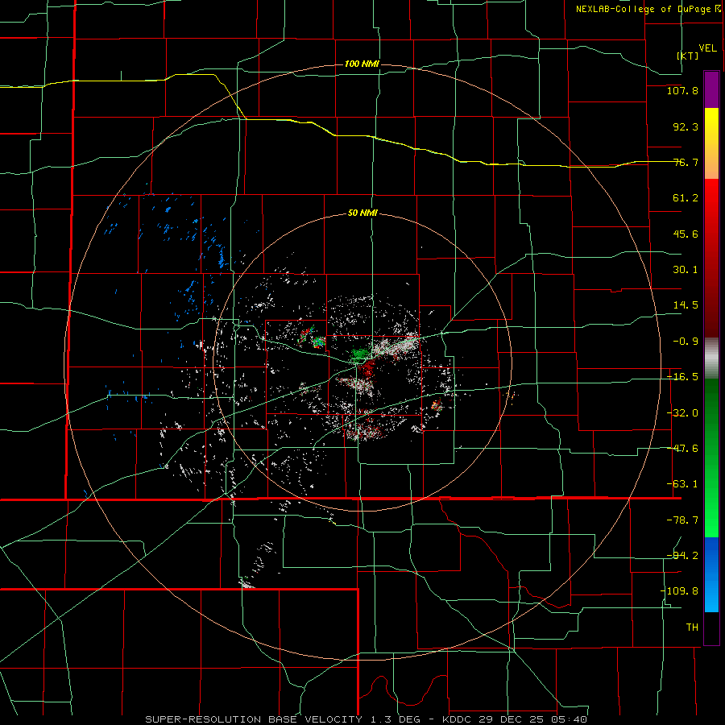
Task: Select the -32.0 scale value
Action: (682, 413)
